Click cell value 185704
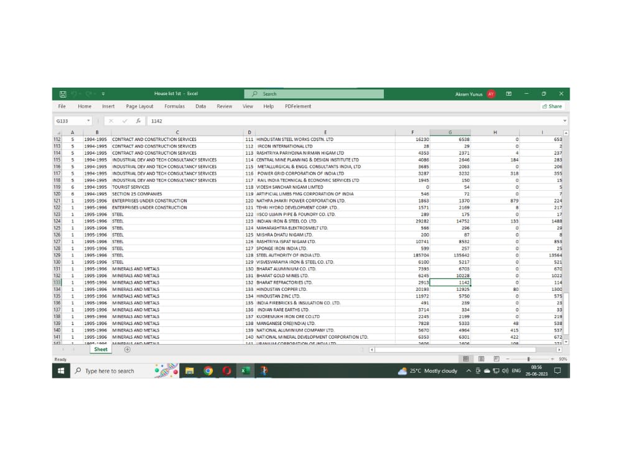This screenshot has width=622, height=466. click(x=412, y=255)
